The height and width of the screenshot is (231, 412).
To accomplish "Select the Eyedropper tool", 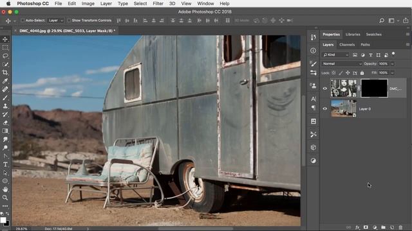I will click(x=5, y=81).
